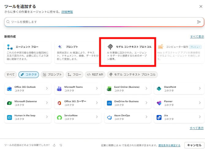The width and height of the screenshot is (205, 149).
Task: Expand the SharePoint chevron
Action: click(x=200, y=88)
